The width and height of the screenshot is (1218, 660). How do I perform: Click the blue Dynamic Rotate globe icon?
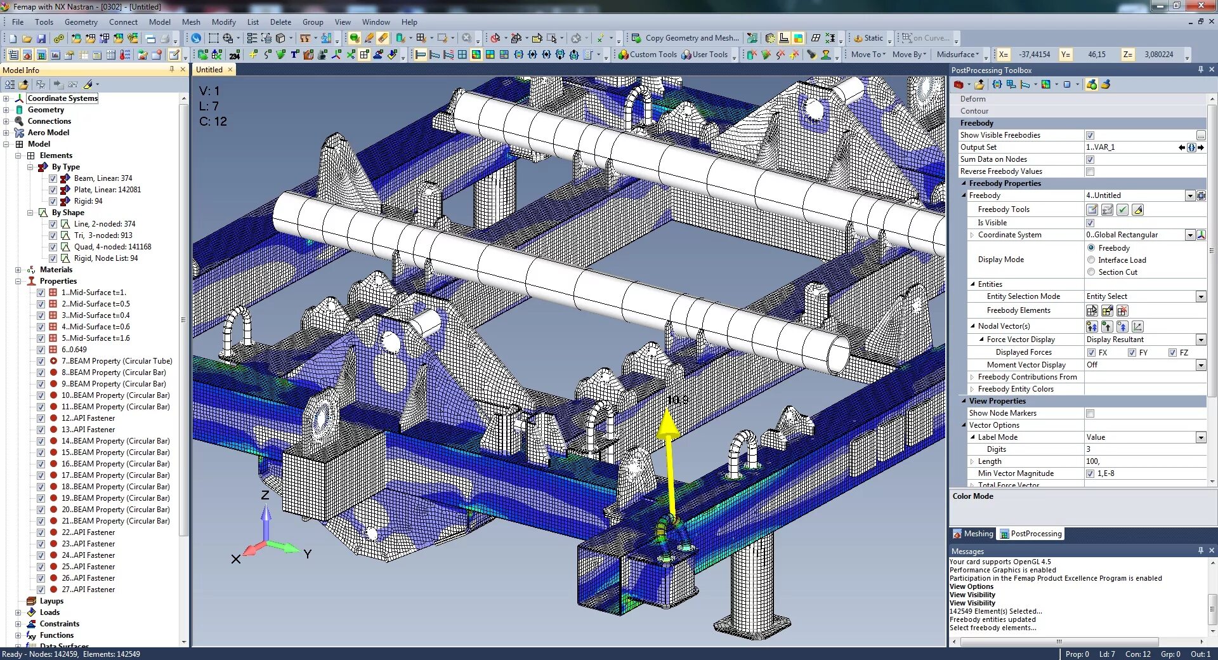pyautogui.click(x=197, y=38)
